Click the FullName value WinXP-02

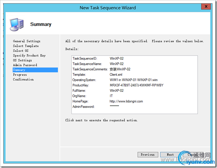tap(116, 91)
